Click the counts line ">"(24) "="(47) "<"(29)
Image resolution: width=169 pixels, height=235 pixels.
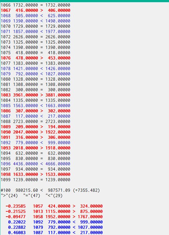point(32,195)
